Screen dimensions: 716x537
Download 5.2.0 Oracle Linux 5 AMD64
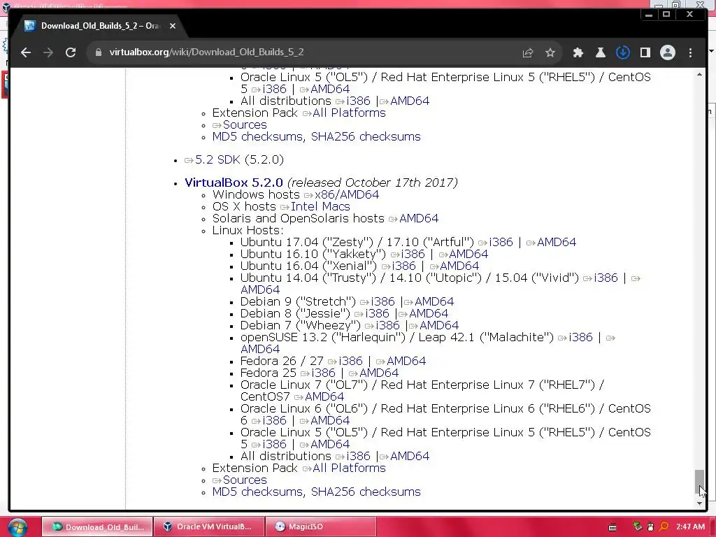(330, 444)
